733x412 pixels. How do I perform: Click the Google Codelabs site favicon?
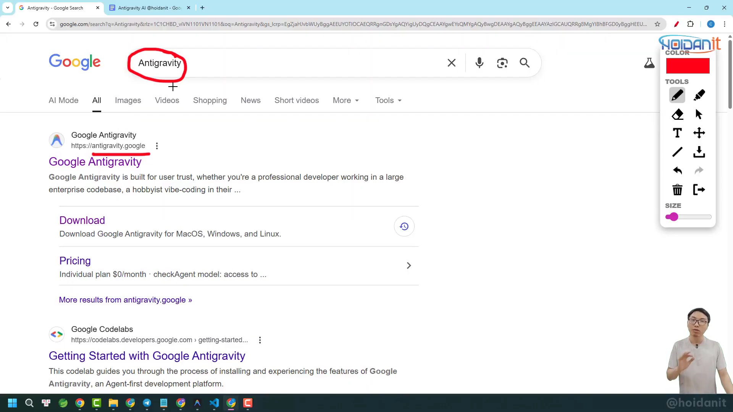click(57, 335)
